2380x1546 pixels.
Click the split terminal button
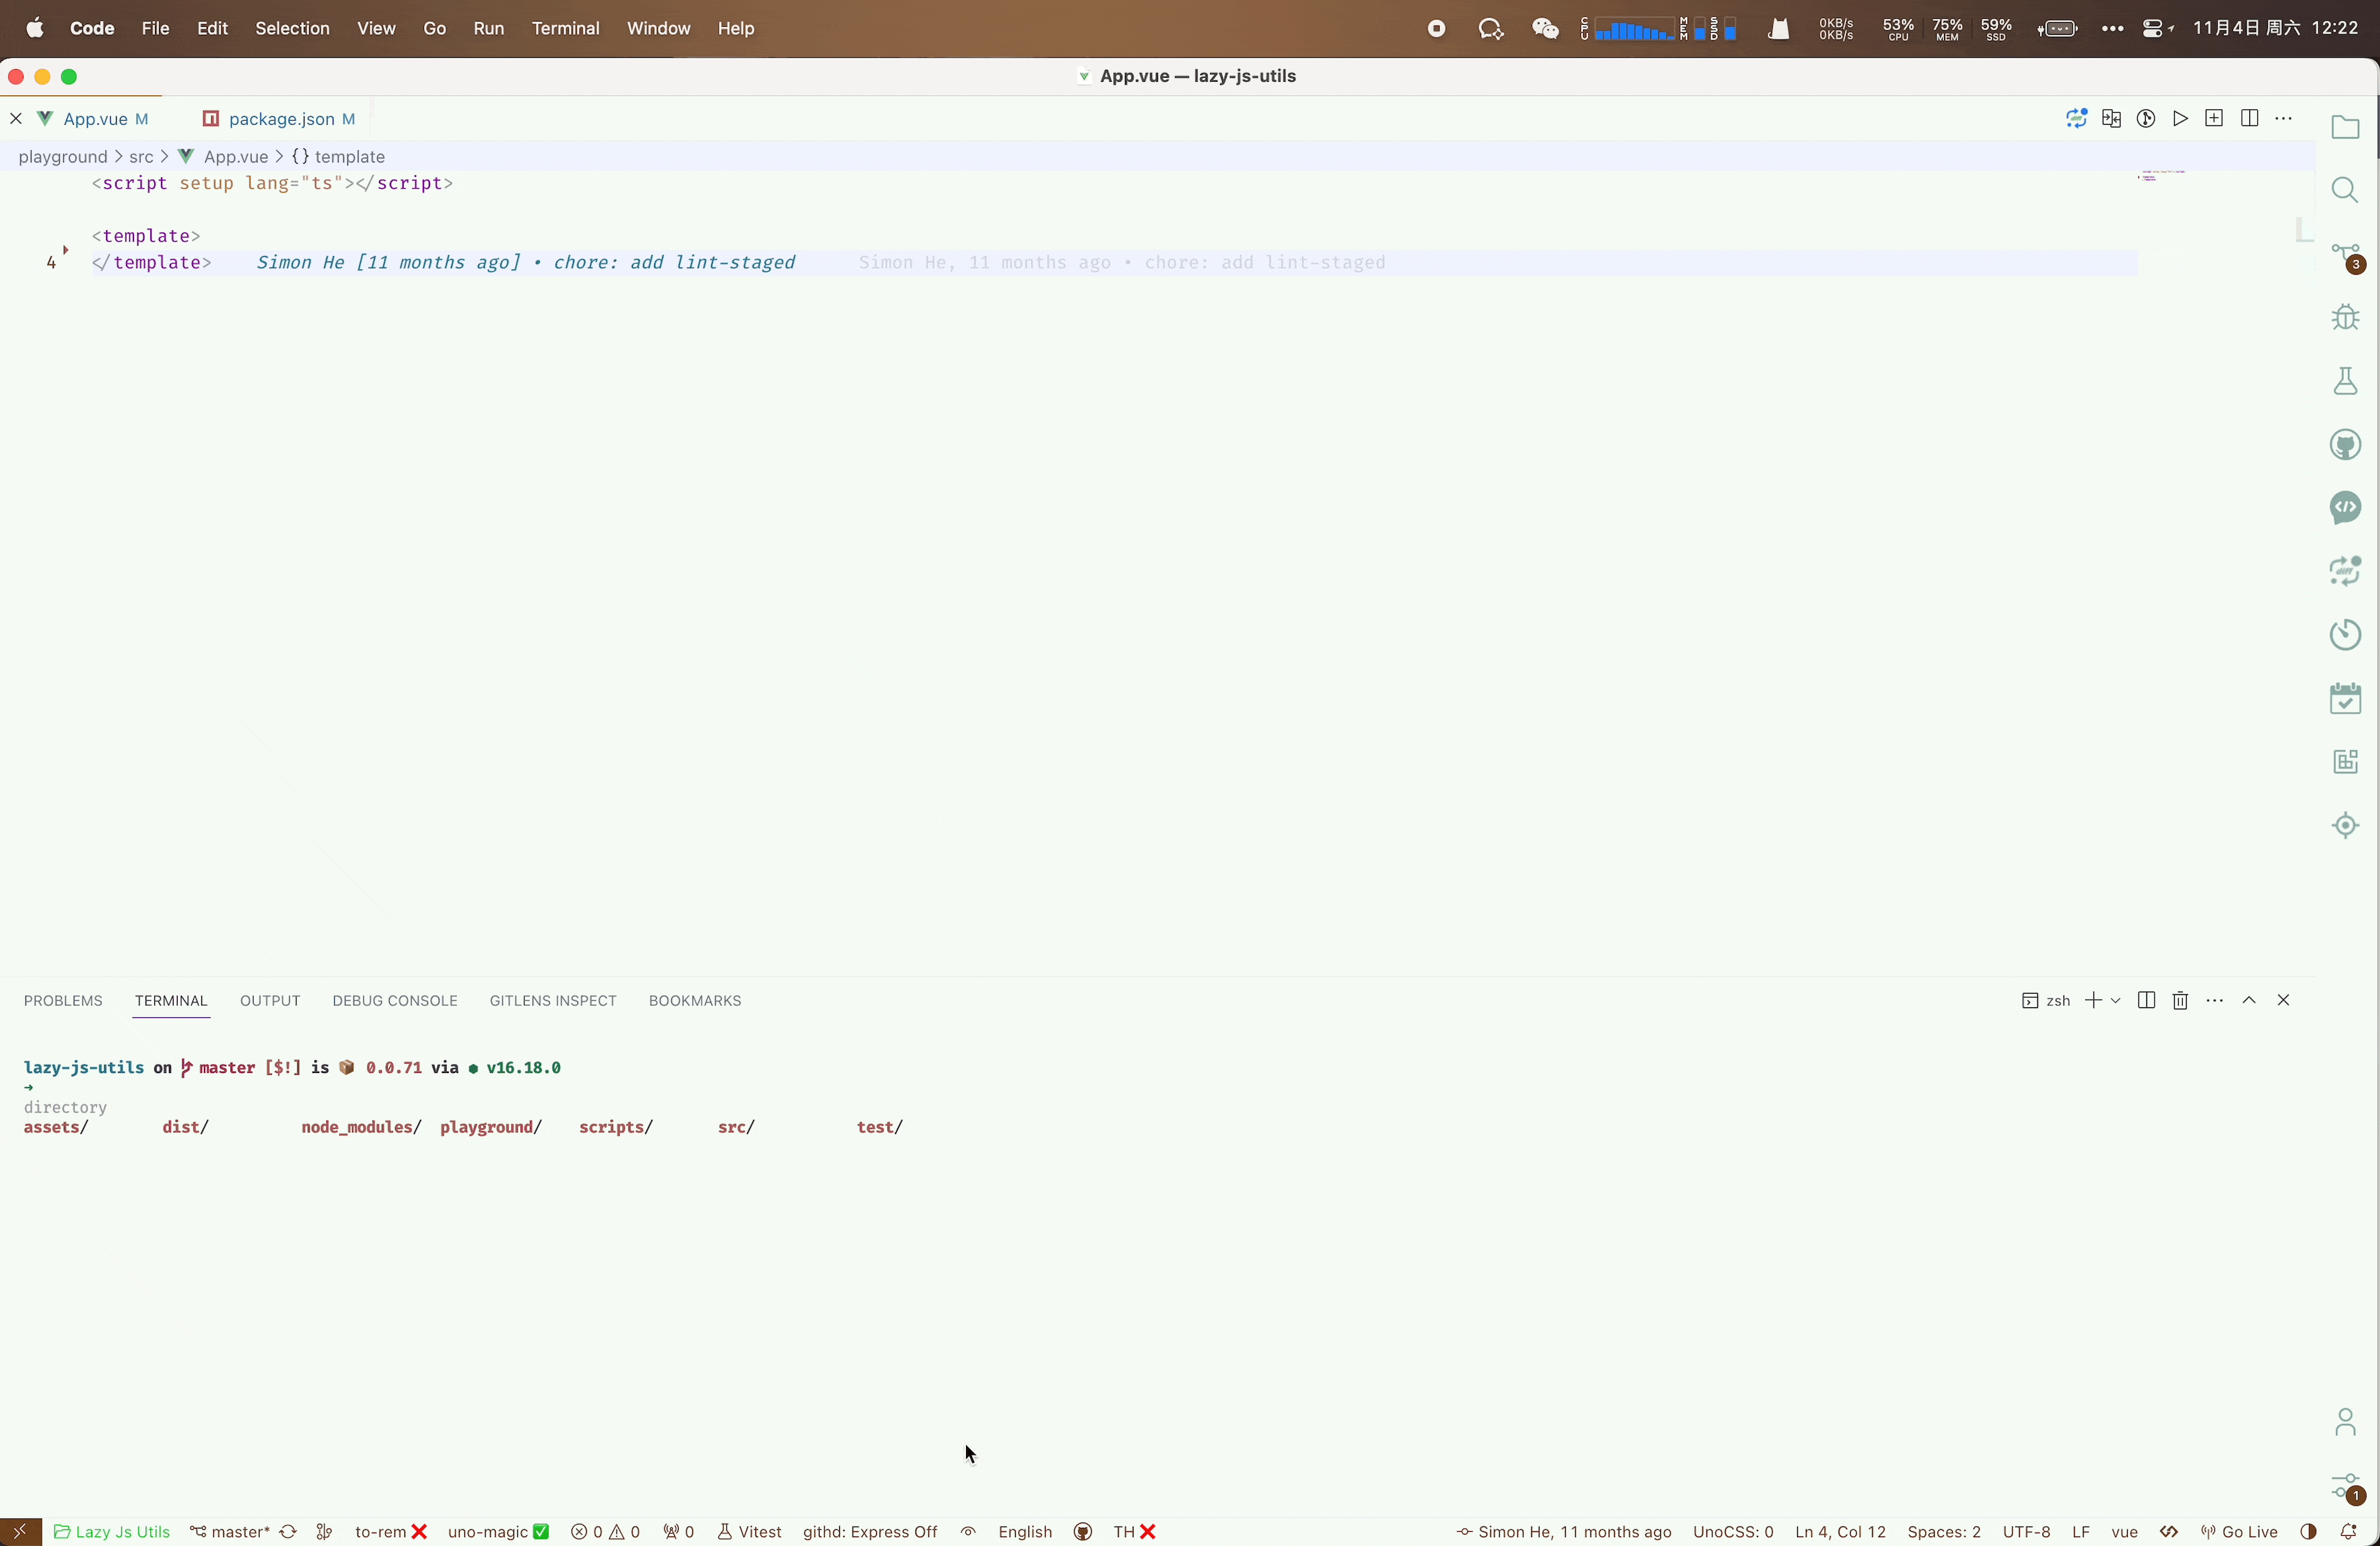tap(2146, 999)
